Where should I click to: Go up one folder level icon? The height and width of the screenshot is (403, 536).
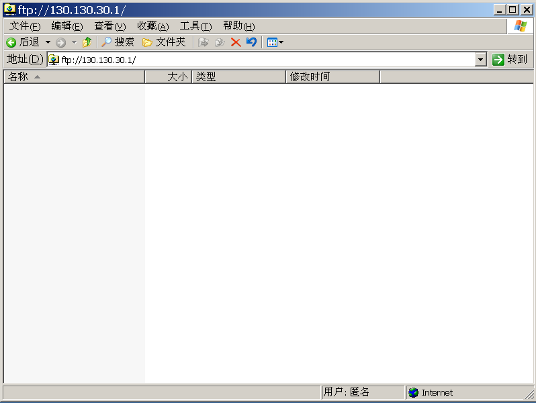[x=87, y=42]
